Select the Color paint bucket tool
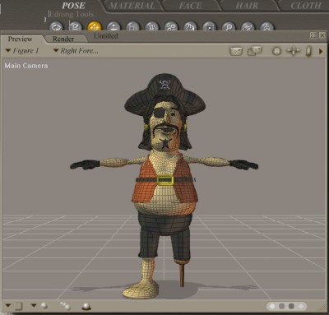Image resolution: width=329 pixels, height=315 pixels. pyautogui.click(x=190, y=27)
